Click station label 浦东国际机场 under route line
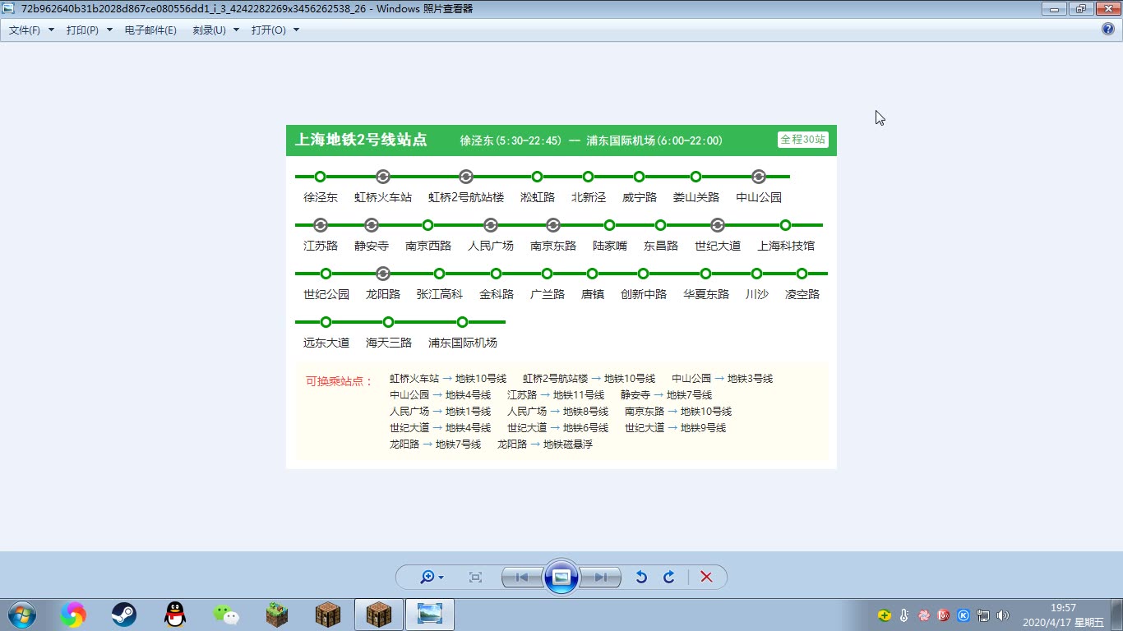 463,343
